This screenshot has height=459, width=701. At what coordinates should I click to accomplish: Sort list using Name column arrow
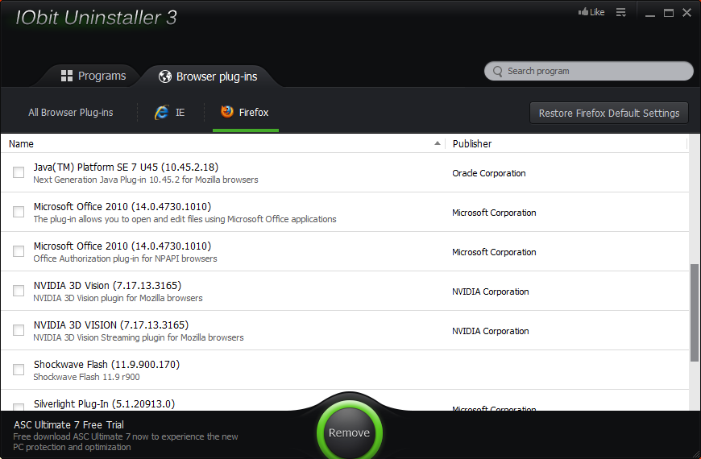point(438,143)
